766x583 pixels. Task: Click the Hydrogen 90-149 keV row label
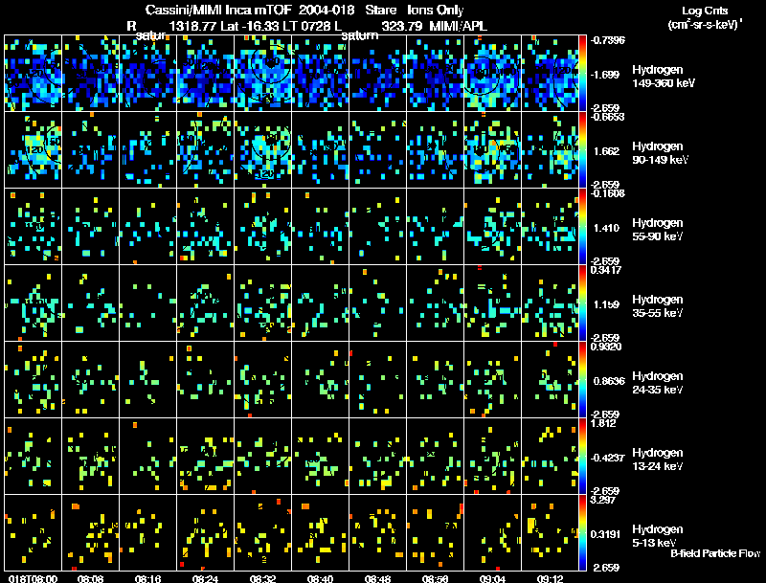coord(660,153)
